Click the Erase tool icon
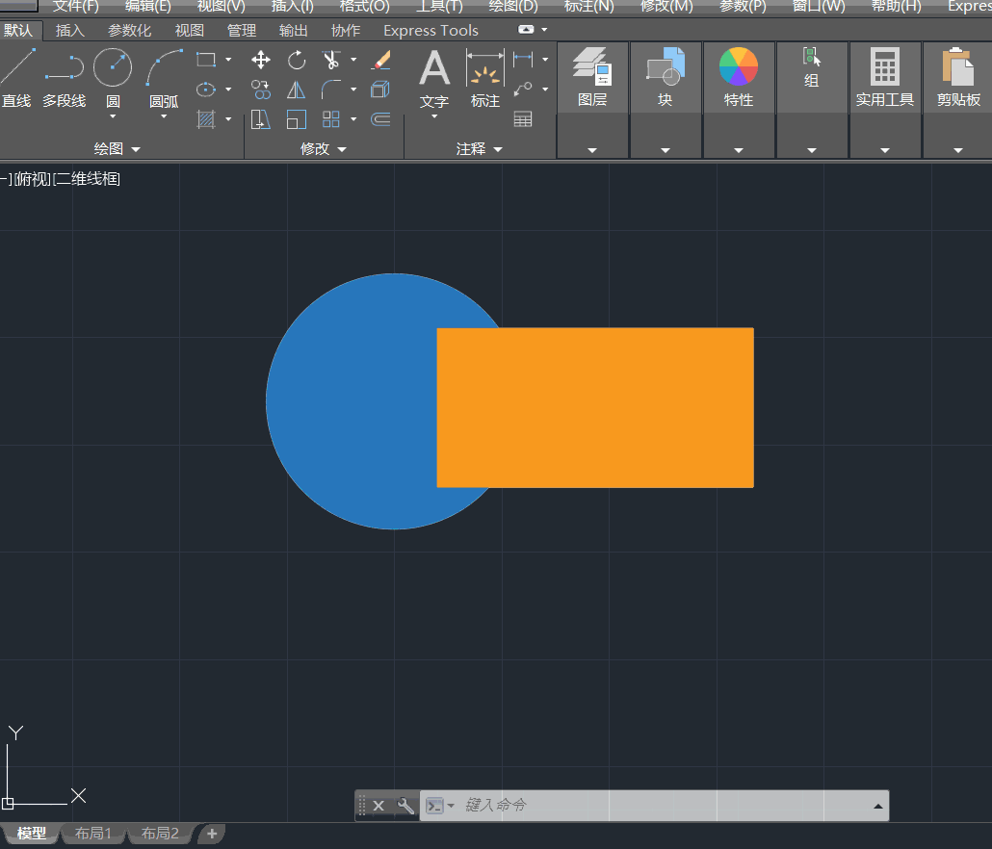Viewport: 992px width, 849px height. pyautogui.click(x=380, y=60)
